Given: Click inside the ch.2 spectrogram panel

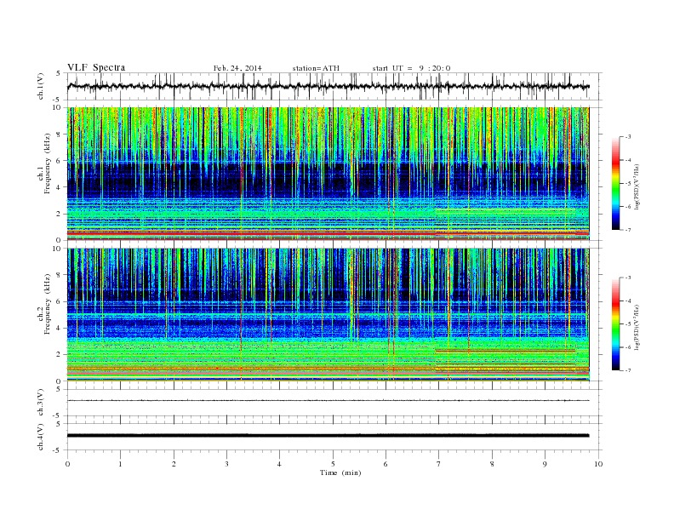Looking at the screenshot, I should point(328,315).
